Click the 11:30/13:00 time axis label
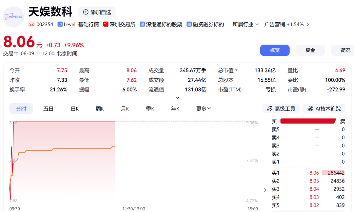The width and height of the screenshot is (354, 212). pos(134,209)
